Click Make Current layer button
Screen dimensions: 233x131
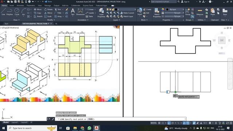(127, 13)
